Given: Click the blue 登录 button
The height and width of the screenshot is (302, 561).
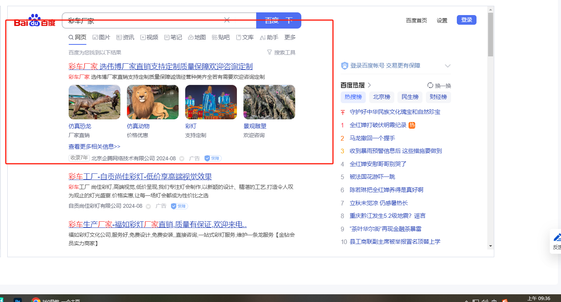Looking at the screenshot, I should [x=466, y=20].
